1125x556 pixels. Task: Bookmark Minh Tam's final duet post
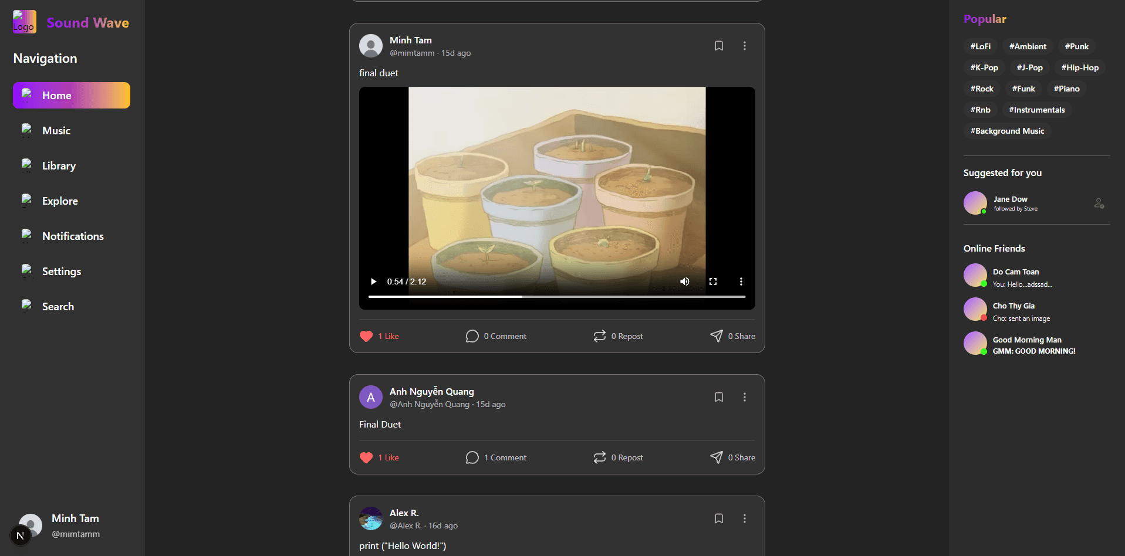(x=718, y=46)
